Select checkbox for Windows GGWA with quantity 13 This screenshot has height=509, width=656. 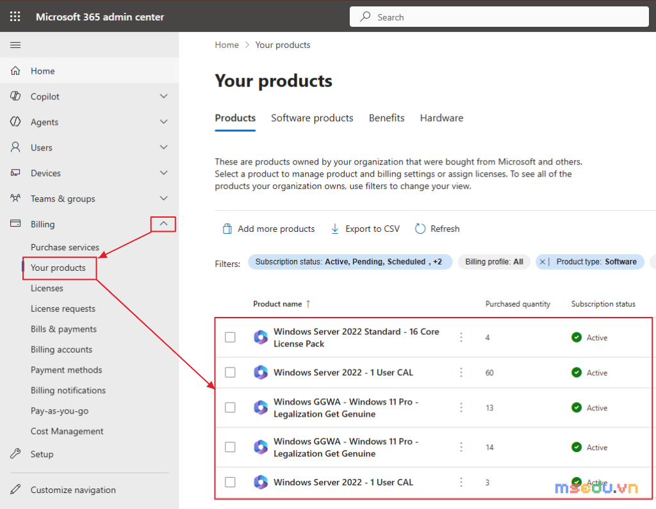coord(230,407)
